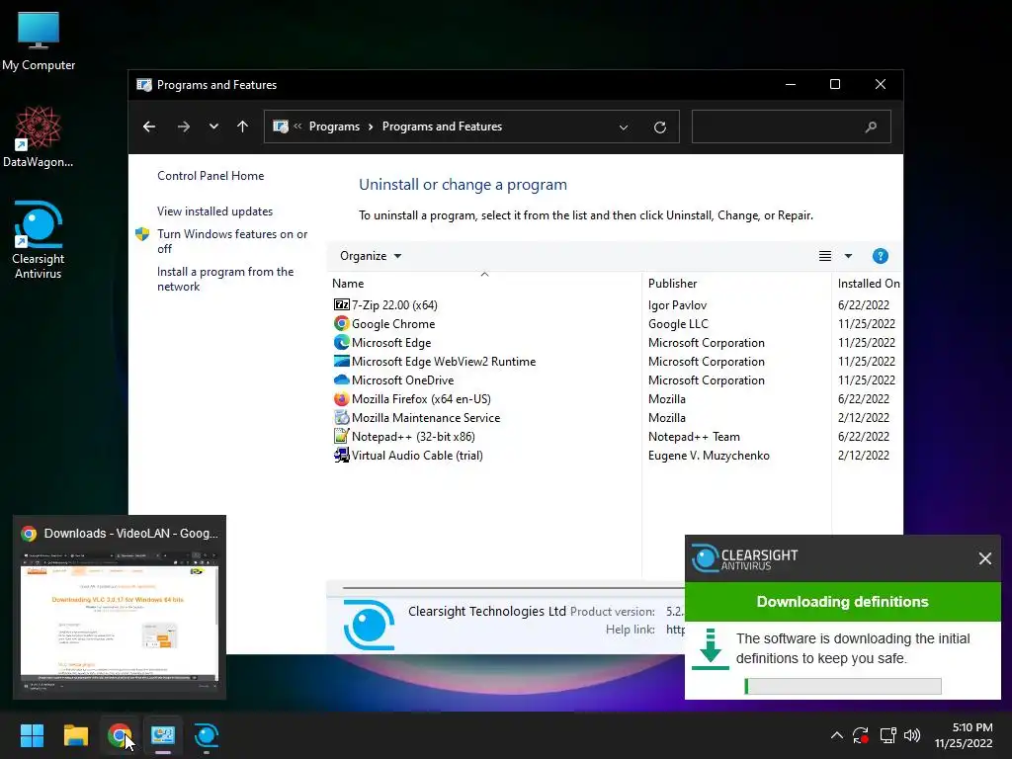
Task: Click the Clearsight logo in details pane
Action: point(369,624)
